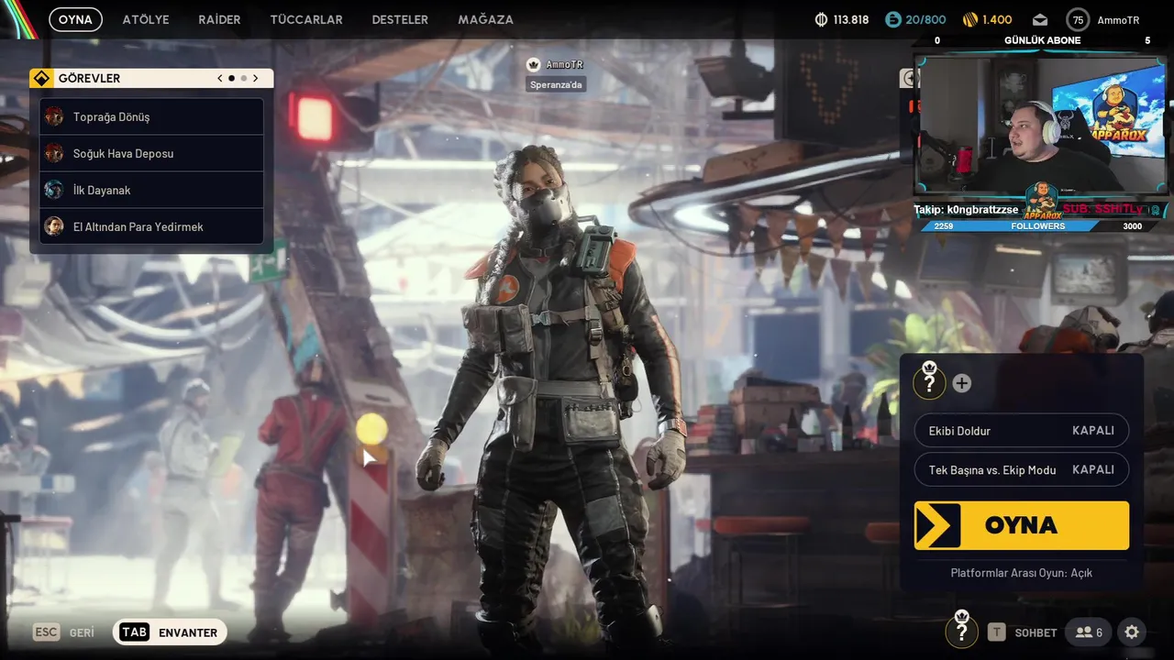
Task: Open the İlk Dayanak quest
Action: [151, 190]
